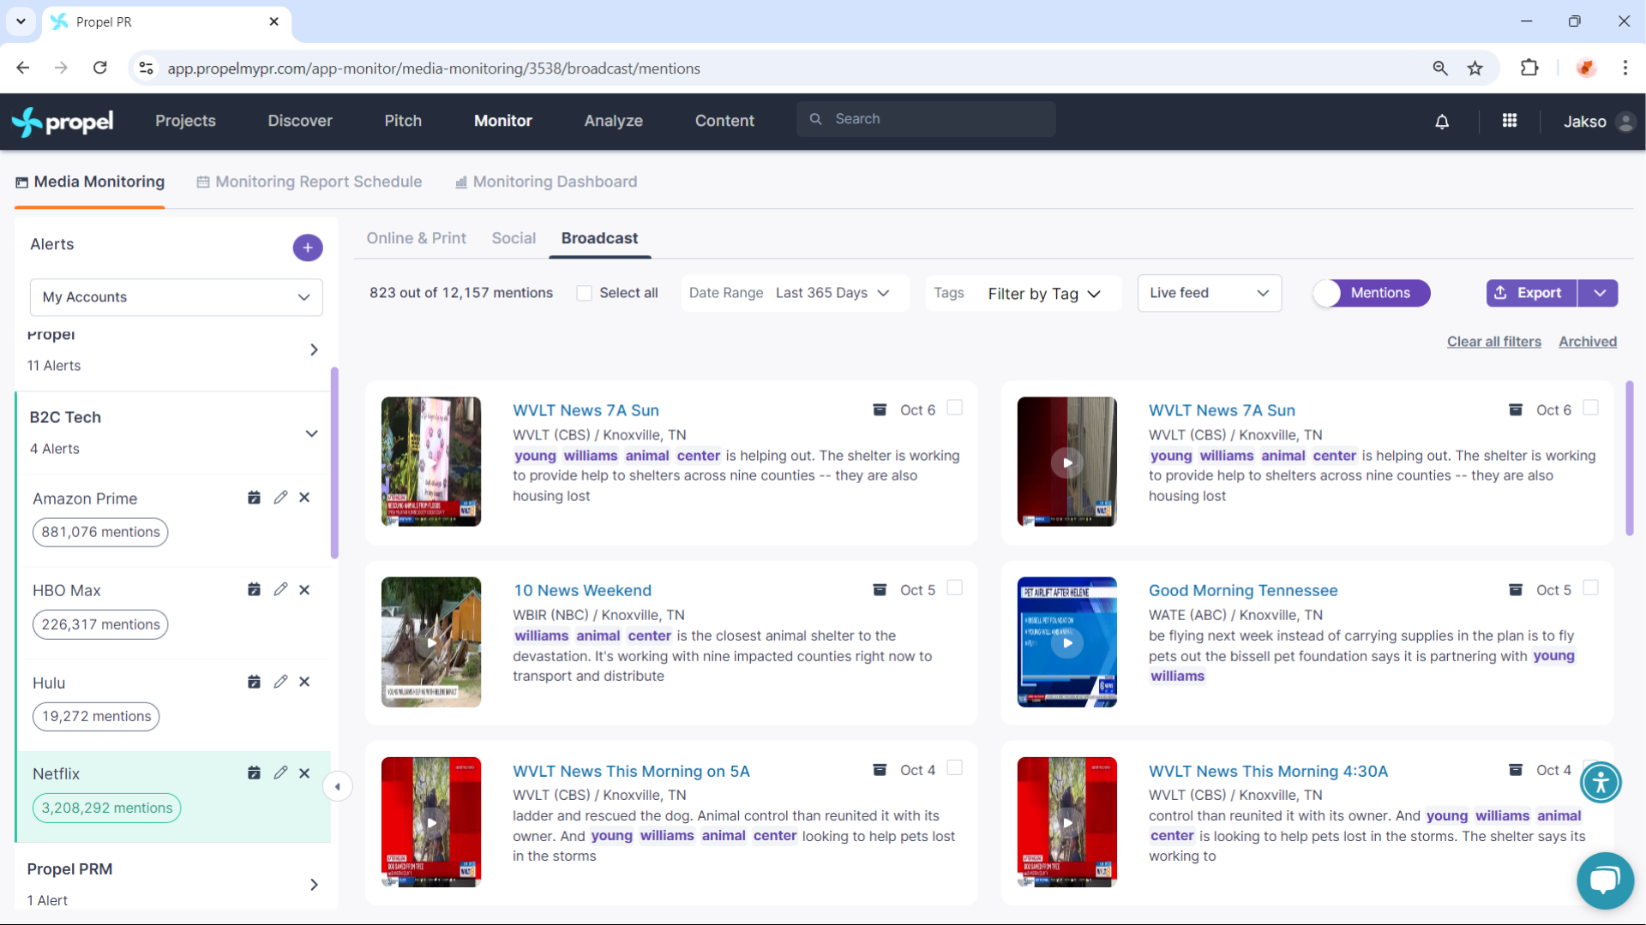Click the 3,208,292 mentions Netflix badge
This screenshot has height=925, width=1646.
107,808
